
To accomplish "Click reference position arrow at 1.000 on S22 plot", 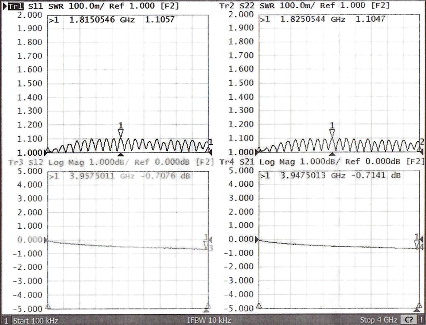I will [x=259, y=152].
